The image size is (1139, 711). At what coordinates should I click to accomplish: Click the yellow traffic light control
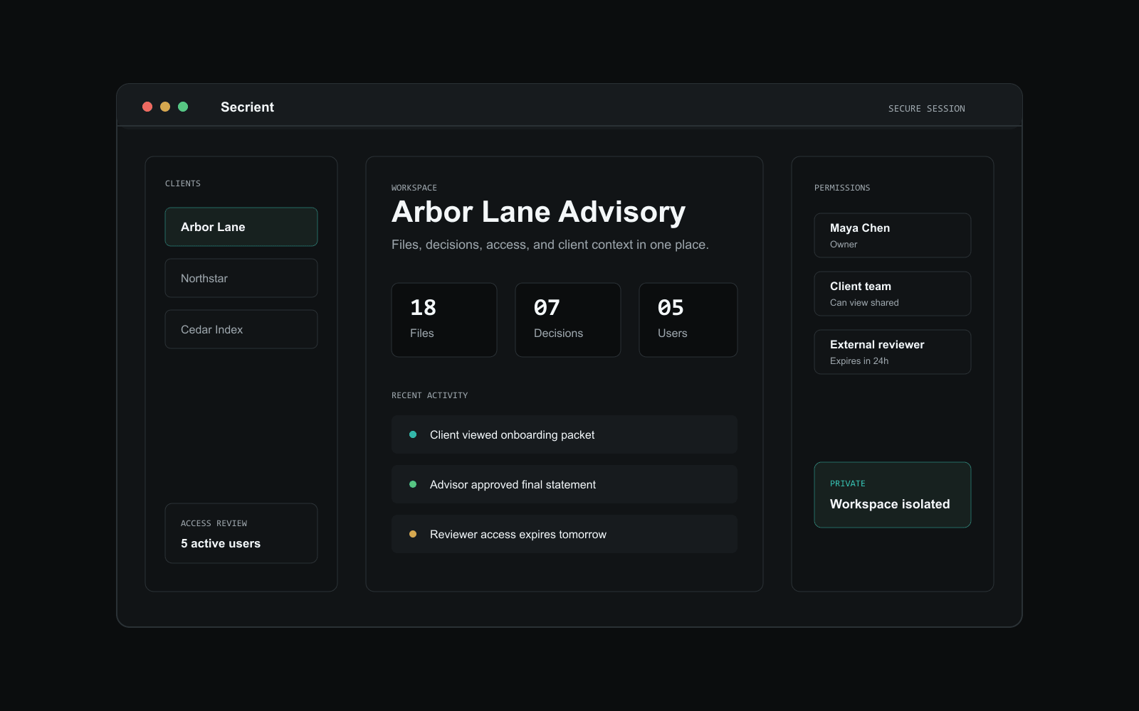(165, 107)
